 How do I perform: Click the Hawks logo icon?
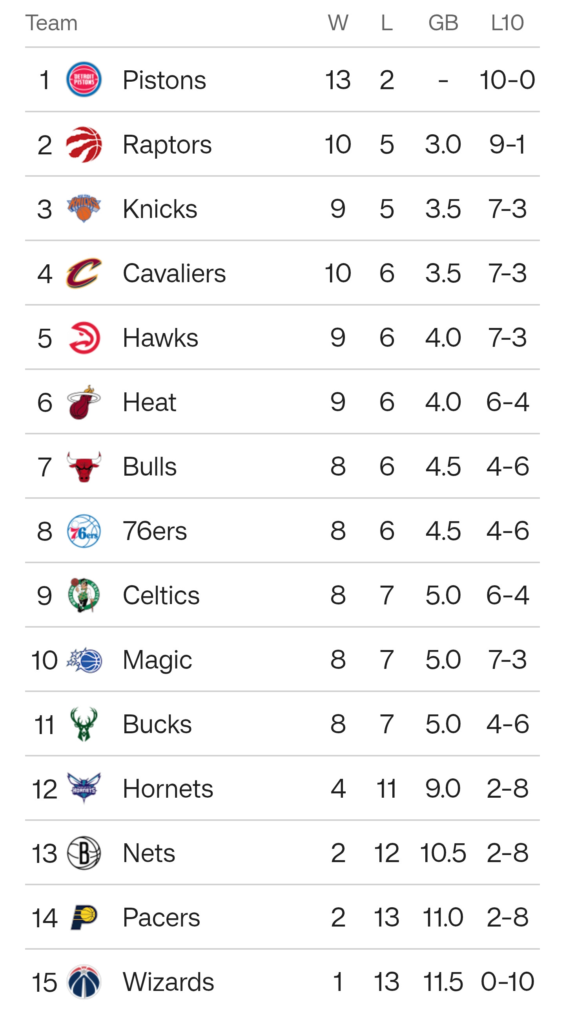tap(84, 338)
